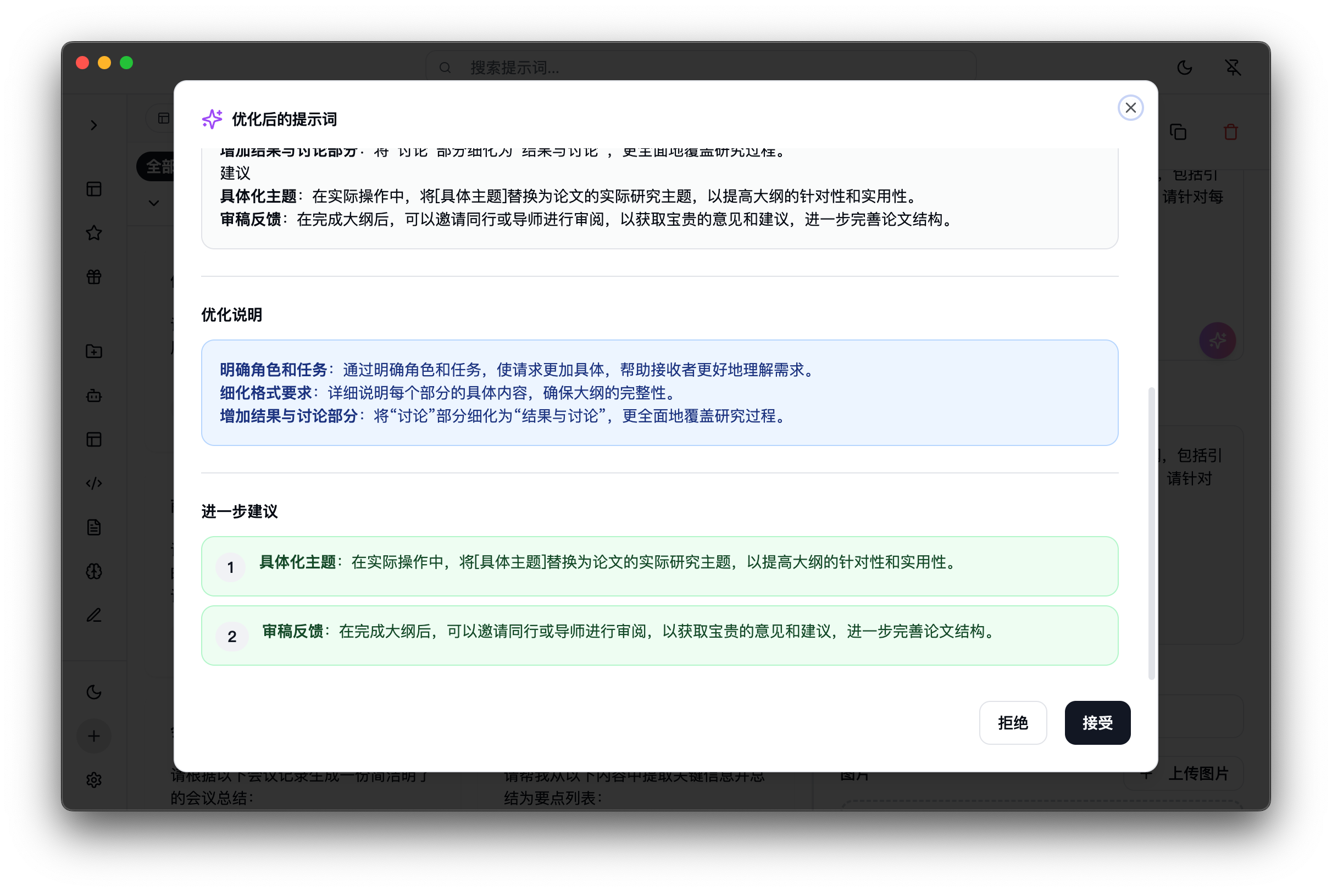
Task: Collapse the category list chevron
Action: tap(154, 203)
